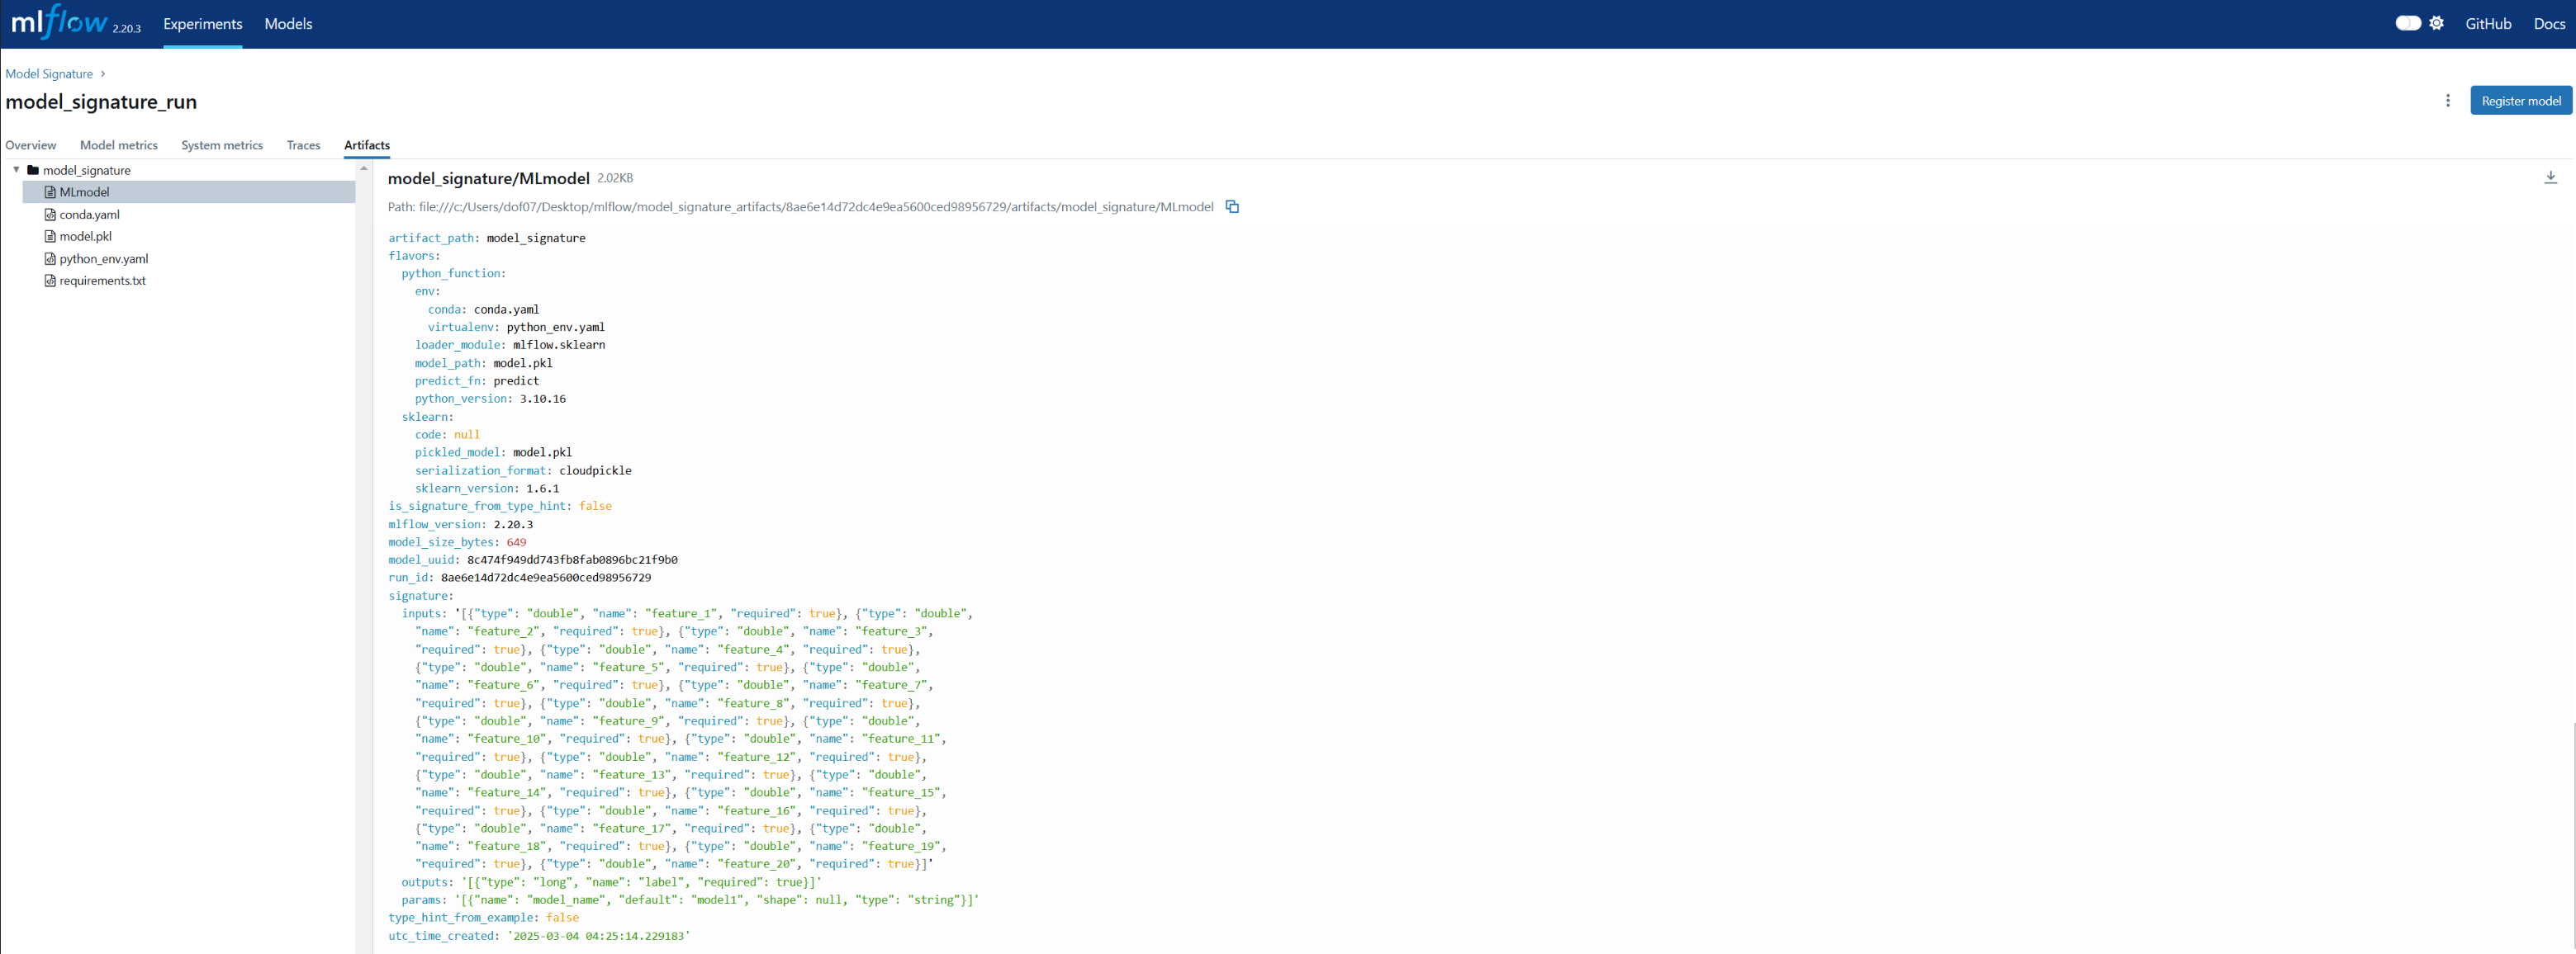
Task: Download the MLmodel artifact
Action: pos(2550,177)
